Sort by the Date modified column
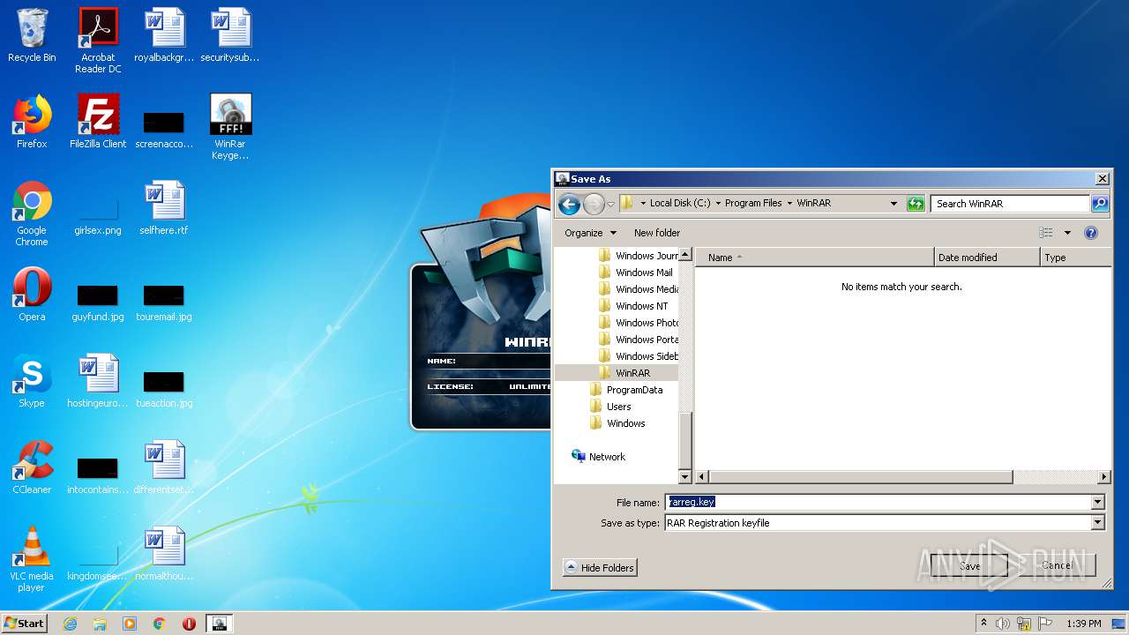The image size is (1129, 635). tap(987, 258)
